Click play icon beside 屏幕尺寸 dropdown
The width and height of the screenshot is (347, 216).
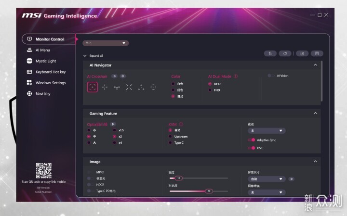click(292, 179)
